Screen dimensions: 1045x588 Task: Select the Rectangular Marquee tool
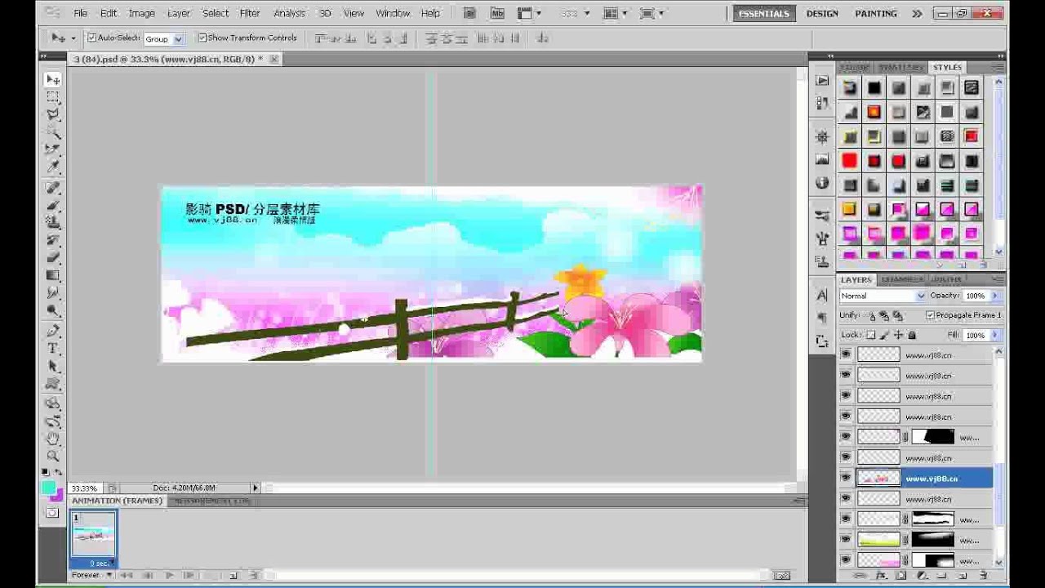tap(52, 96)
